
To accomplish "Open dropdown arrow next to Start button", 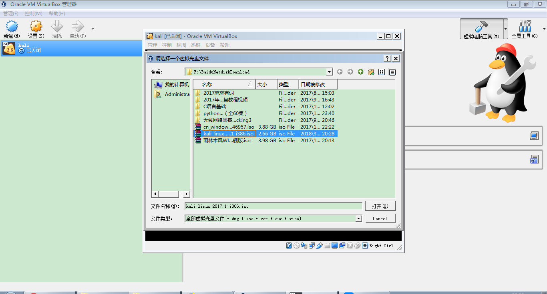I will 93,29.
